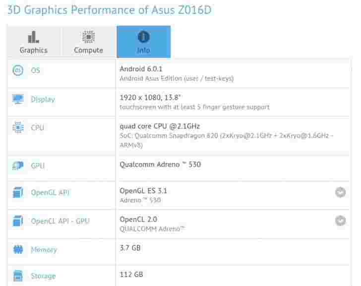
Task: Click the OpenCL API - GPU label
Action: 60,221
